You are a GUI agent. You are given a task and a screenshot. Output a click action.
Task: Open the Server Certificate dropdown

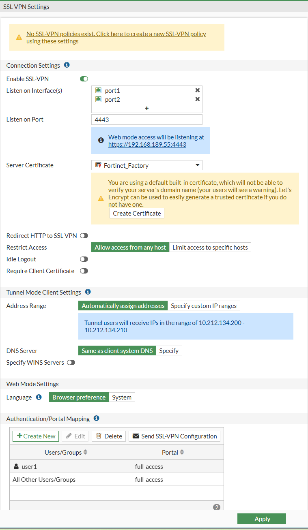click(147, 165)
